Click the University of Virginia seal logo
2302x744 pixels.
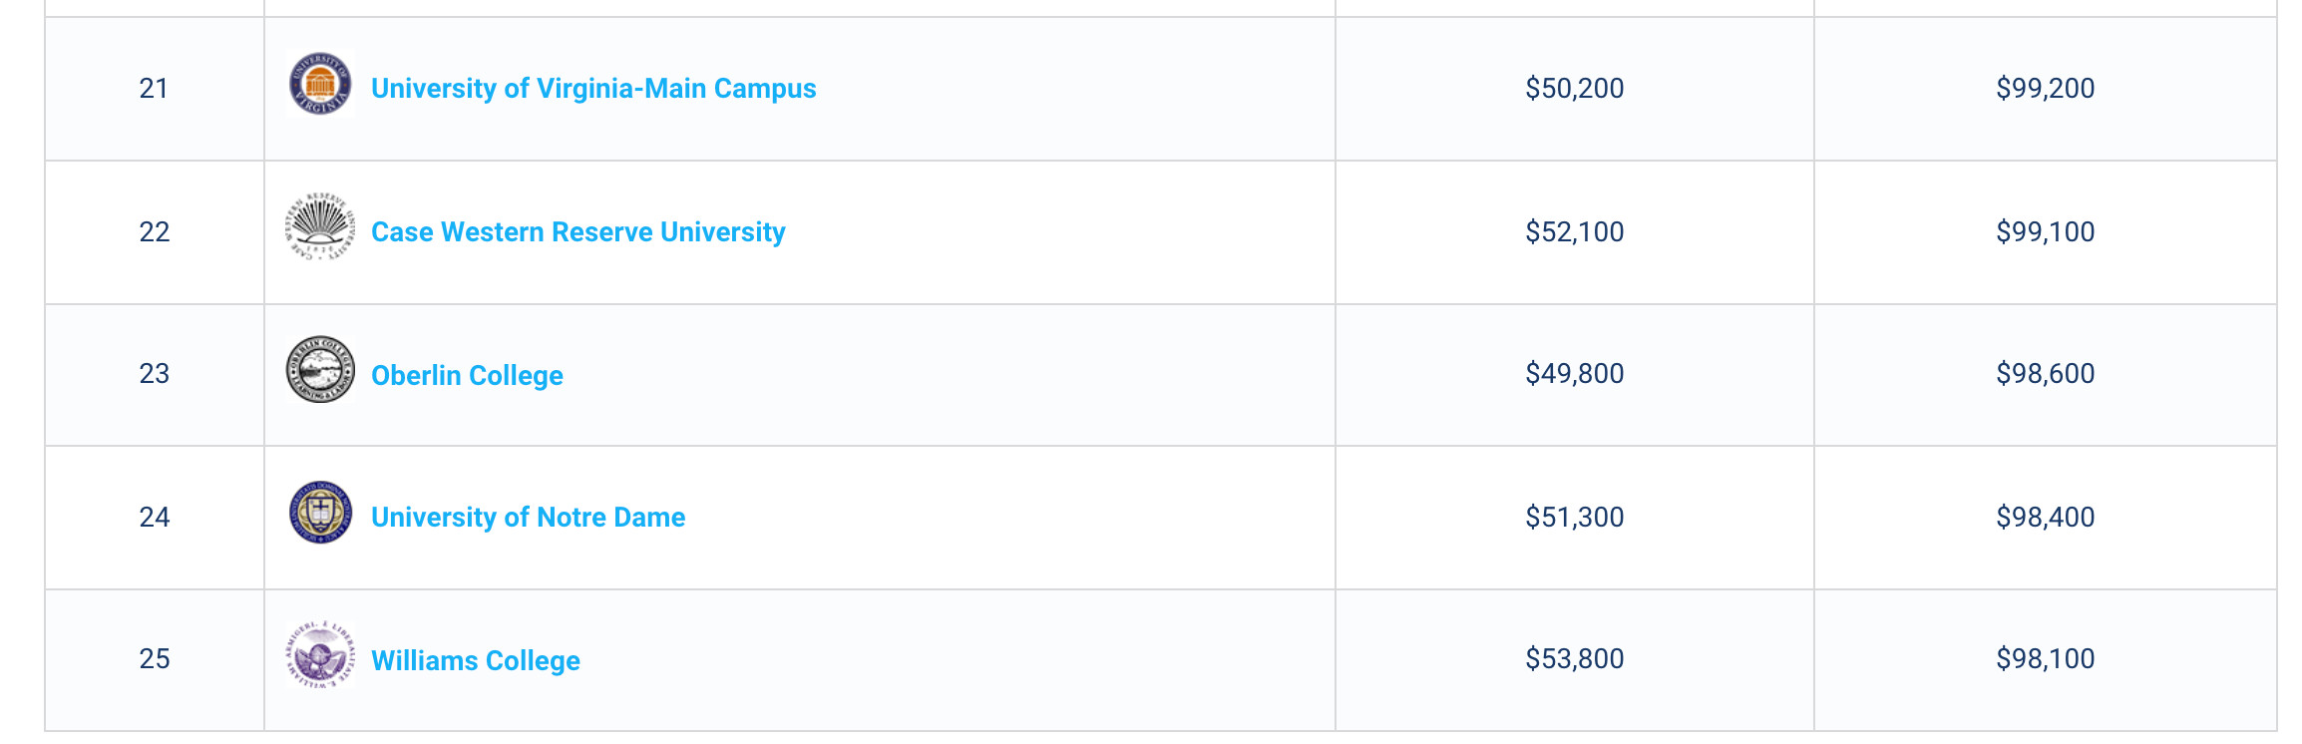(x=320, y=84)
